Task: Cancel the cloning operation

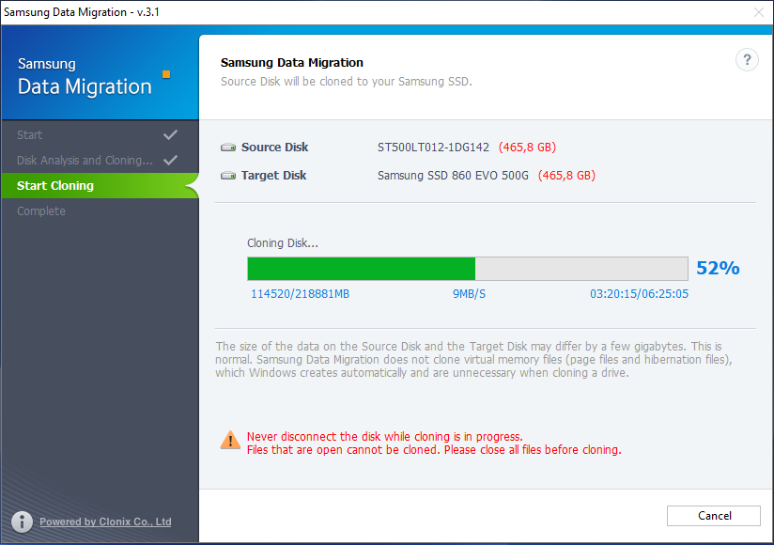Action: tap(714, 515)
